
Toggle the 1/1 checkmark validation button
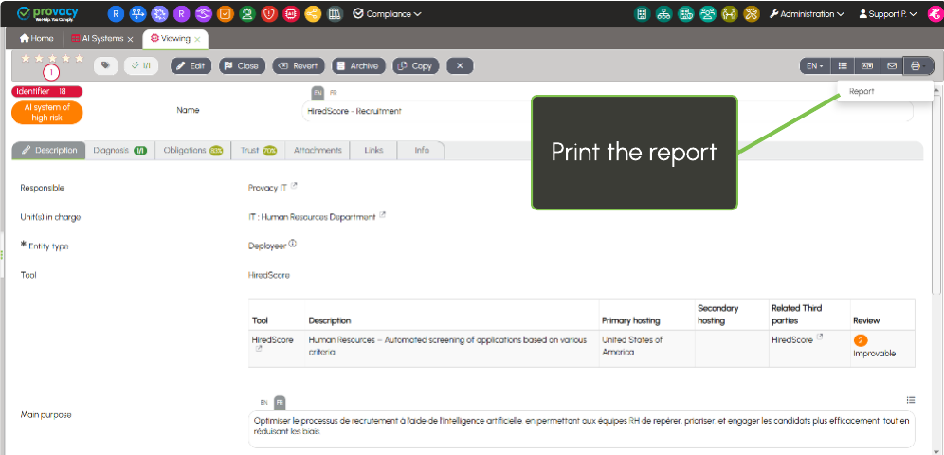pos(142,65)
